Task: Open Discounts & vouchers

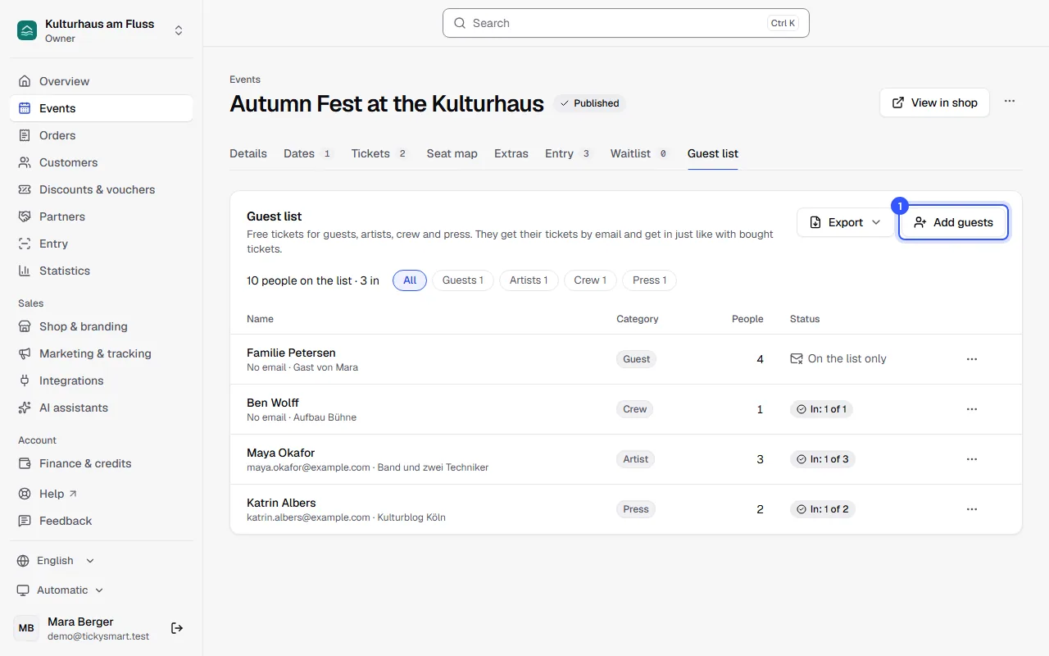Action: [x=102, y=189]
